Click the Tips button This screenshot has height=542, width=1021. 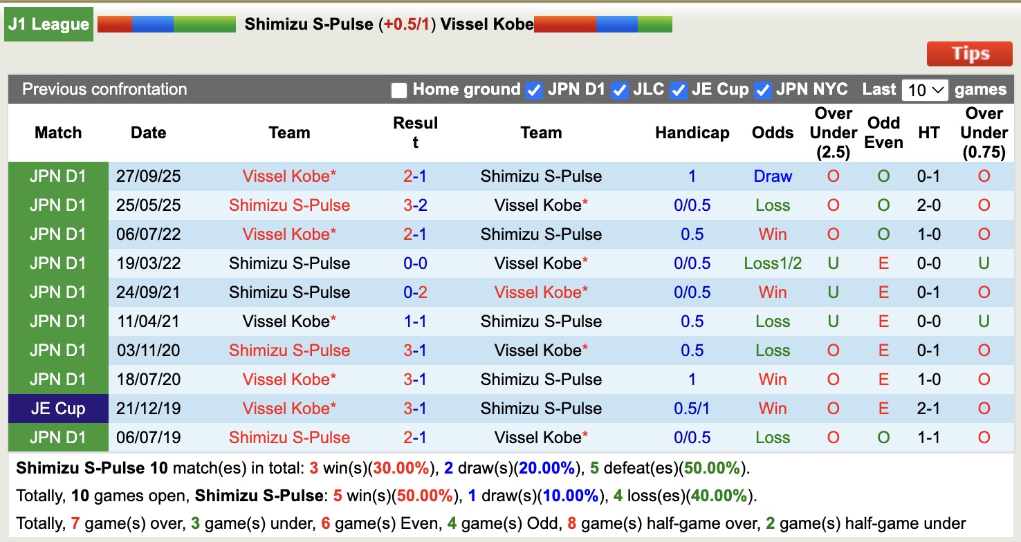pos(969,53)
